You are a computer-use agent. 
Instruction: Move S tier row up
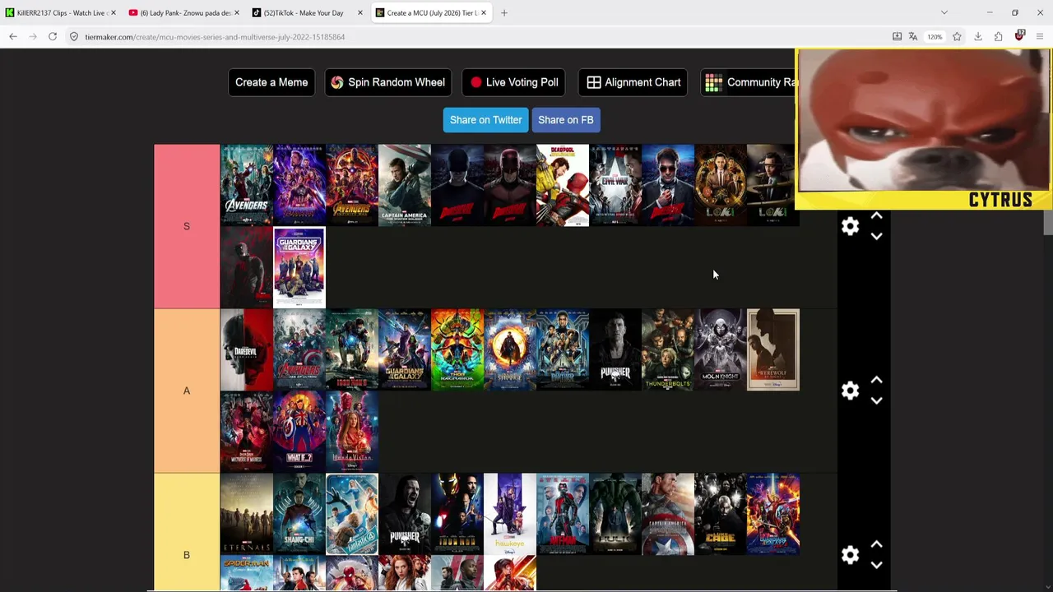[x=876, y=216]
